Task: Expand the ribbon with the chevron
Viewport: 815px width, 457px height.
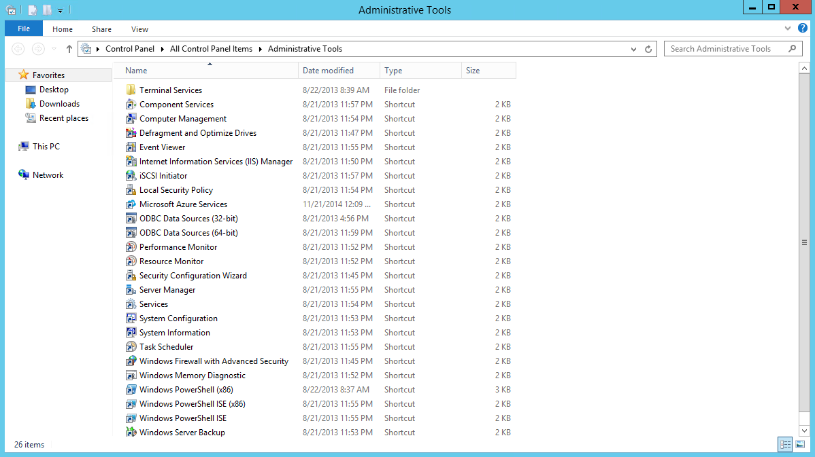Action: (x=788, y=29)
